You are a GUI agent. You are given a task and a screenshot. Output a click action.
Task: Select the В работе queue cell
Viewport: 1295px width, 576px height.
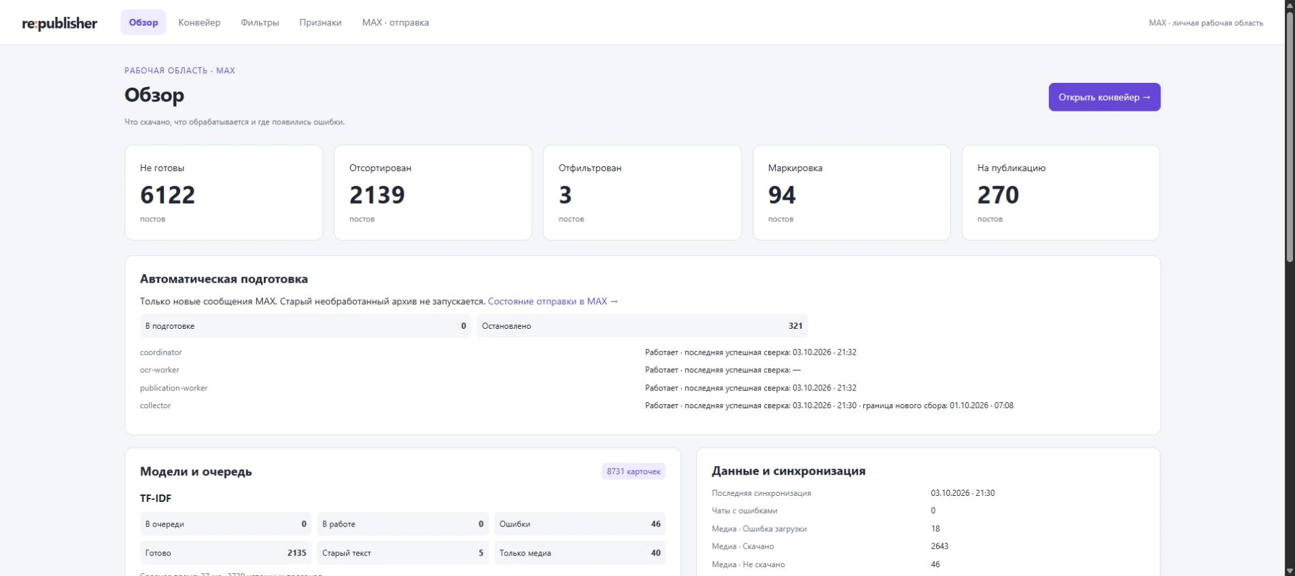402,524
